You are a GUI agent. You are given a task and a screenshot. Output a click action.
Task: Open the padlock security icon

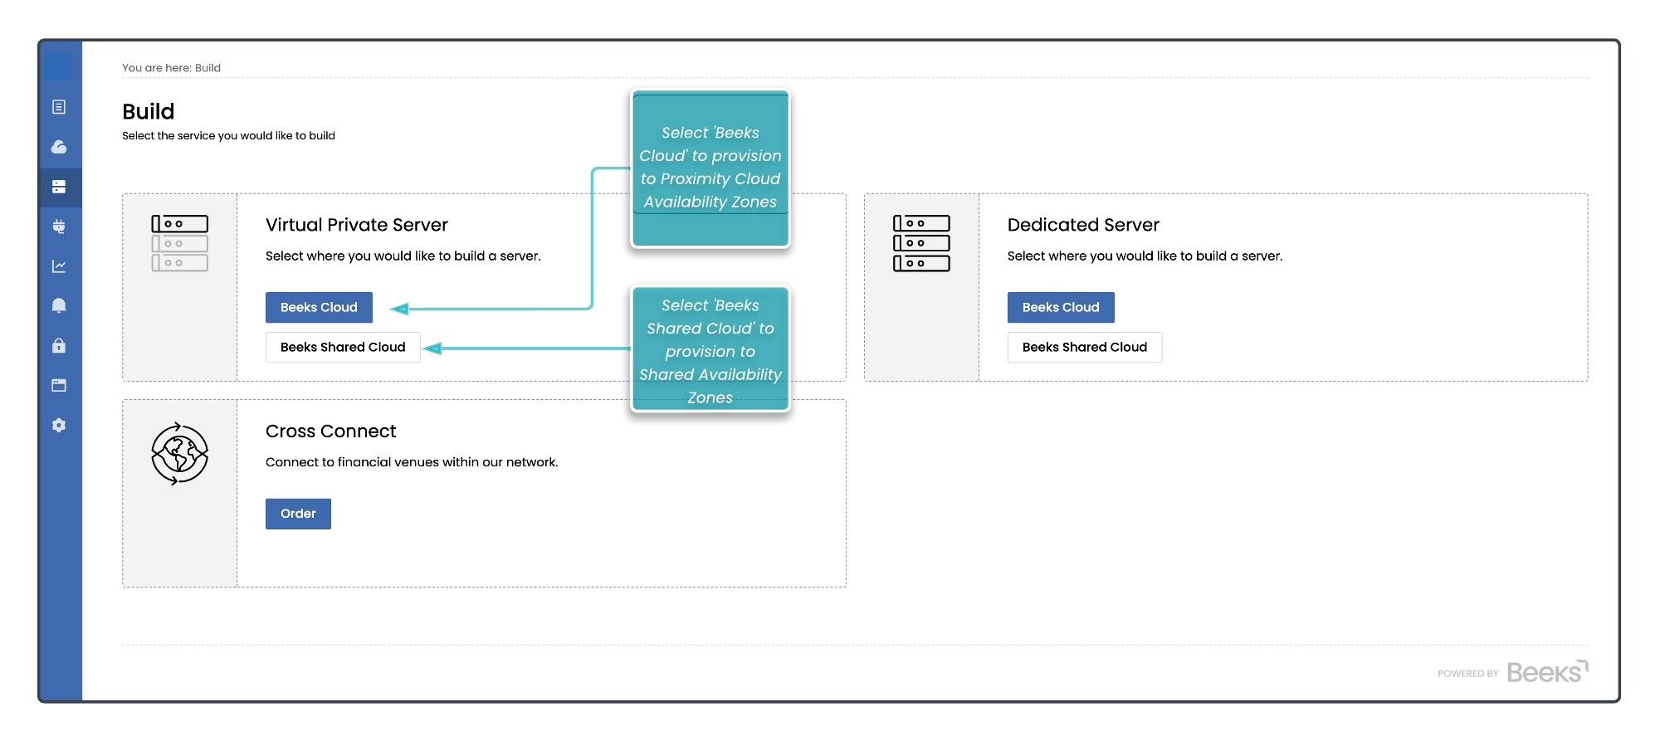[59, 345]
